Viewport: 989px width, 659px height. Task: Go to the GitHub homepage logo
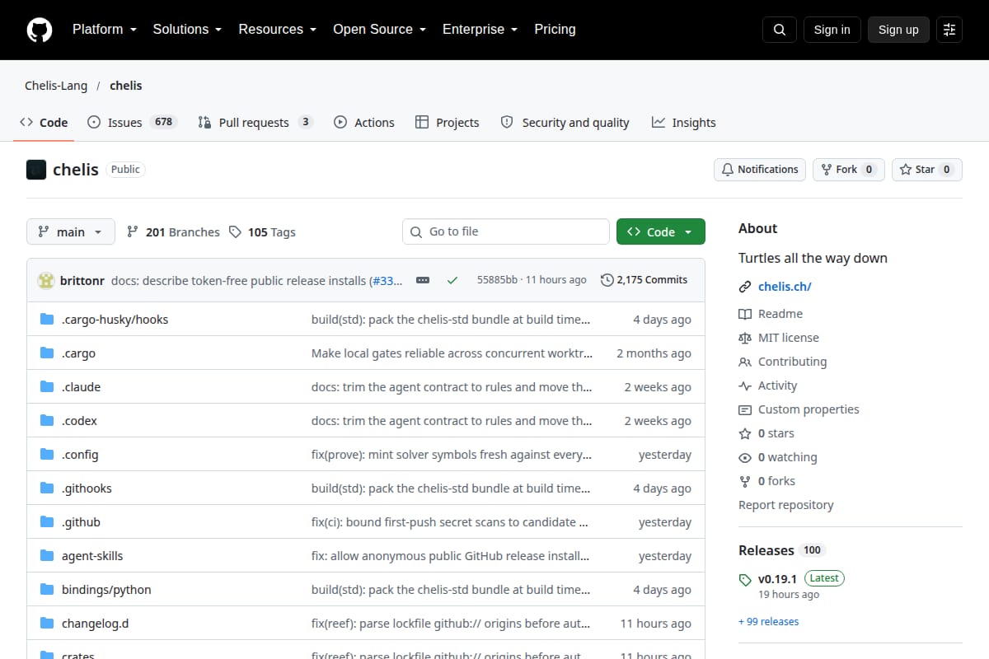click(39, 30)
